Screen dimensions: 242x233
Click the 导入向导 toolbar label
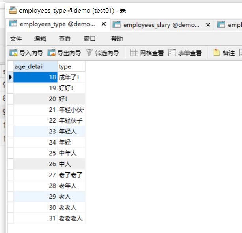31,53
